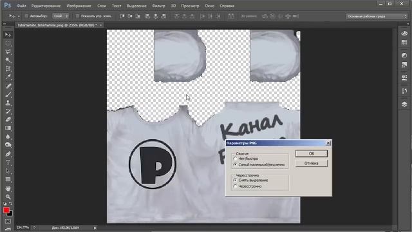The height and width of the screenshot is (232, 412).
Task: Select Самый маленький/медленно compression option
Action: coord(235,165)
